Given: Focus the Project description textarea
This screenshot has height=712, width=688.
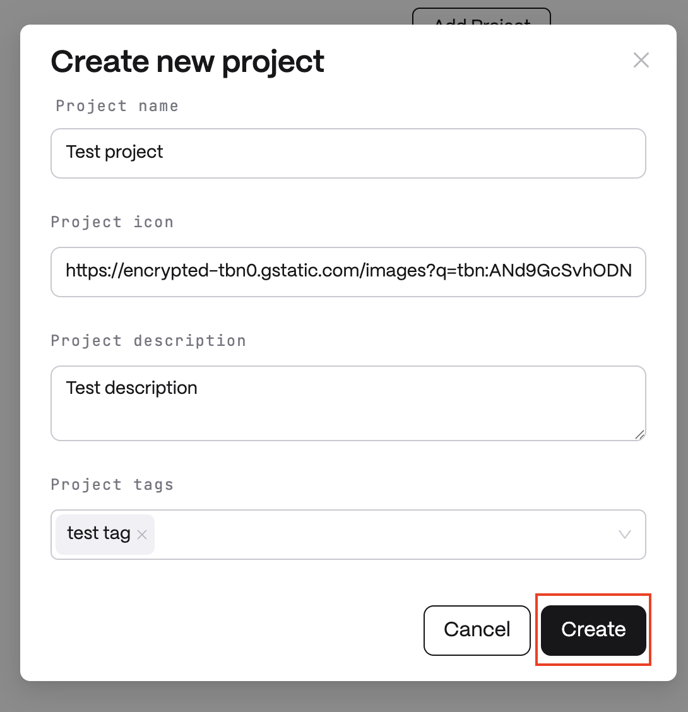Looking at the screenshot, I should (348, 410).
